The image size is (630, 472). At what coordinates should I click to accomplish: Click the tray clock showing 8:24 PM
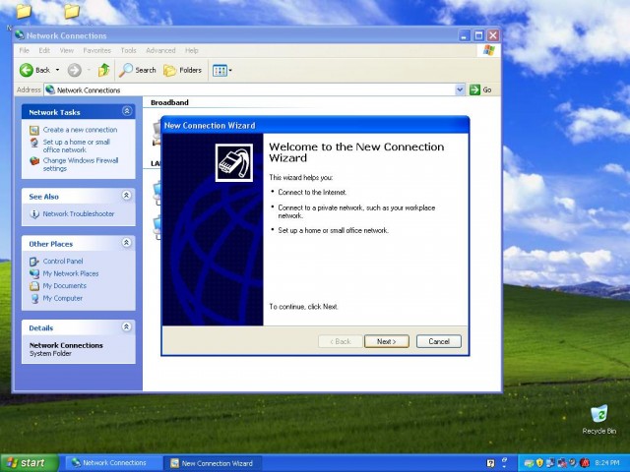click(x=607, y=463)
